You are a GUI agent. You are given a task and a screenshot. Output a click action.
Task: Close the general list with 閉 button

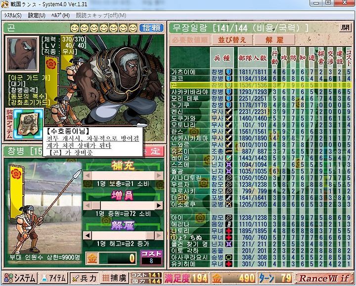pos(345,28)
